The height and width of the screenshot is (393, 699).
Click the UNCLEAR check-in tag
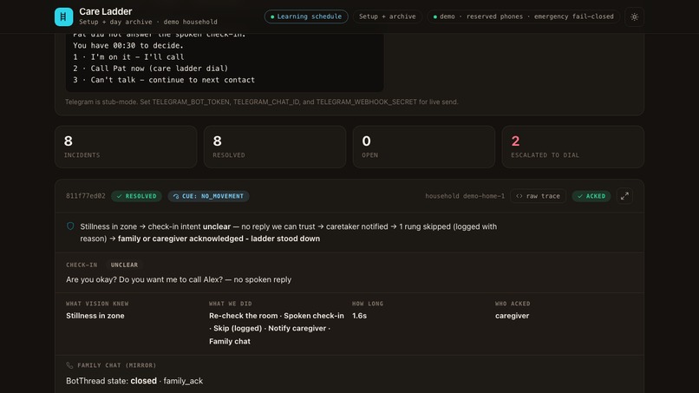point(124,265)
